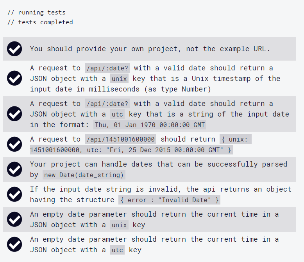Click 'utc' code label in last test
304x262 pixels.
click(117, 250)
